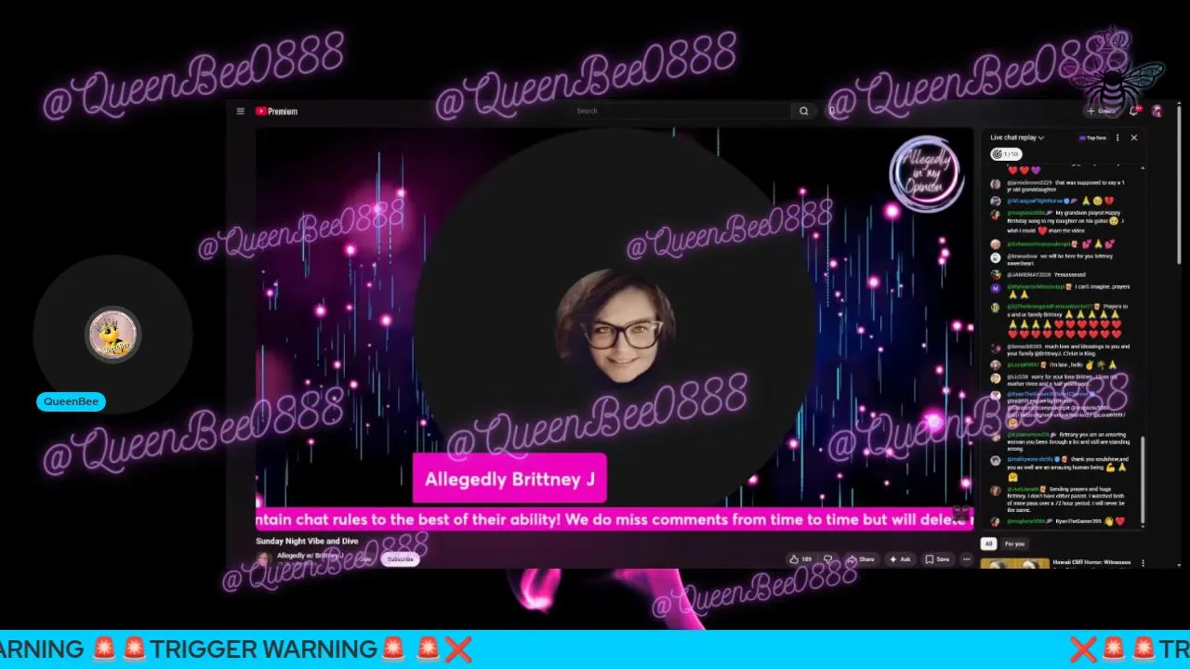Screen dimensions: 1190x669
Task: Click the video player area
Action: point(615,330)
